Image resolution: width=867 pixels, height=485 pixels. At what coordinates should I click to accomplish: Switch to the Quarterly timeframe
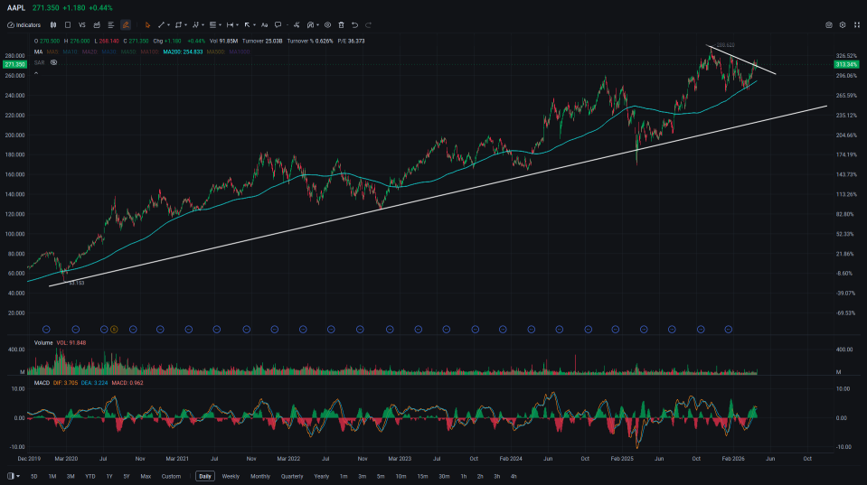click(292, 476)
